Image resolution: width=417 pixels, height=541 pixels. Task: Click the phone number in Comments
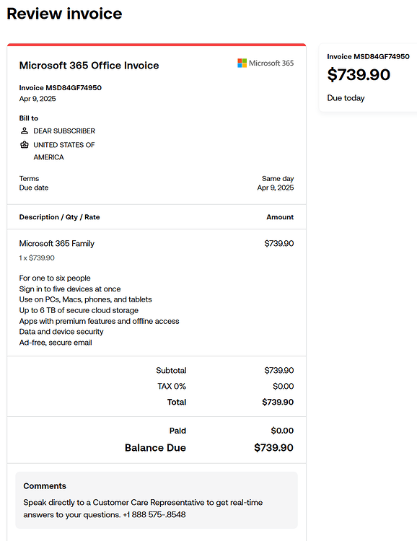pyautogui.click(x=154, y=514)
